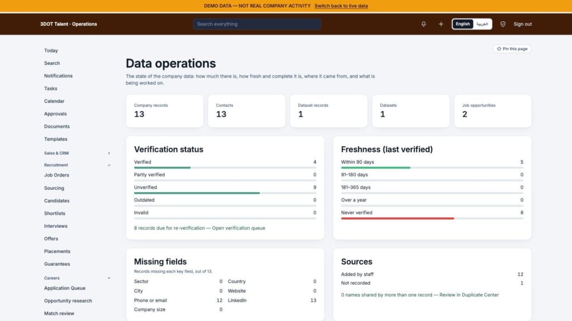The height and width of the screenshot is (321, 572).
Task: Click the 181–365 days row
Action: (x=432, y=188)
